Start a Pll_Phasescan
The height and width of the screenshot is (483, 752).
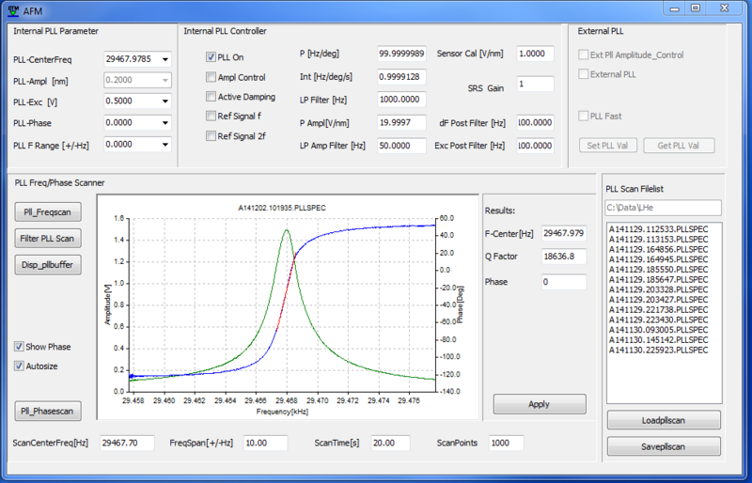[x=48, y=411]
